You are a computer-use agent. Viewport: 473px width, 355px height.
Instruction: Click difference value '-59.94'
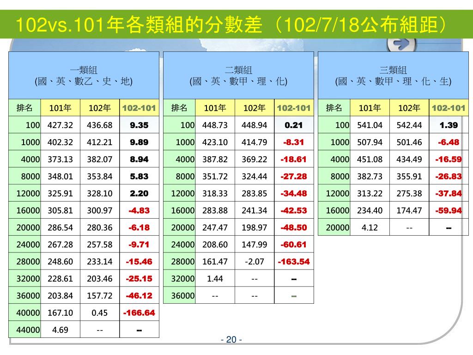tap(449, 210)
